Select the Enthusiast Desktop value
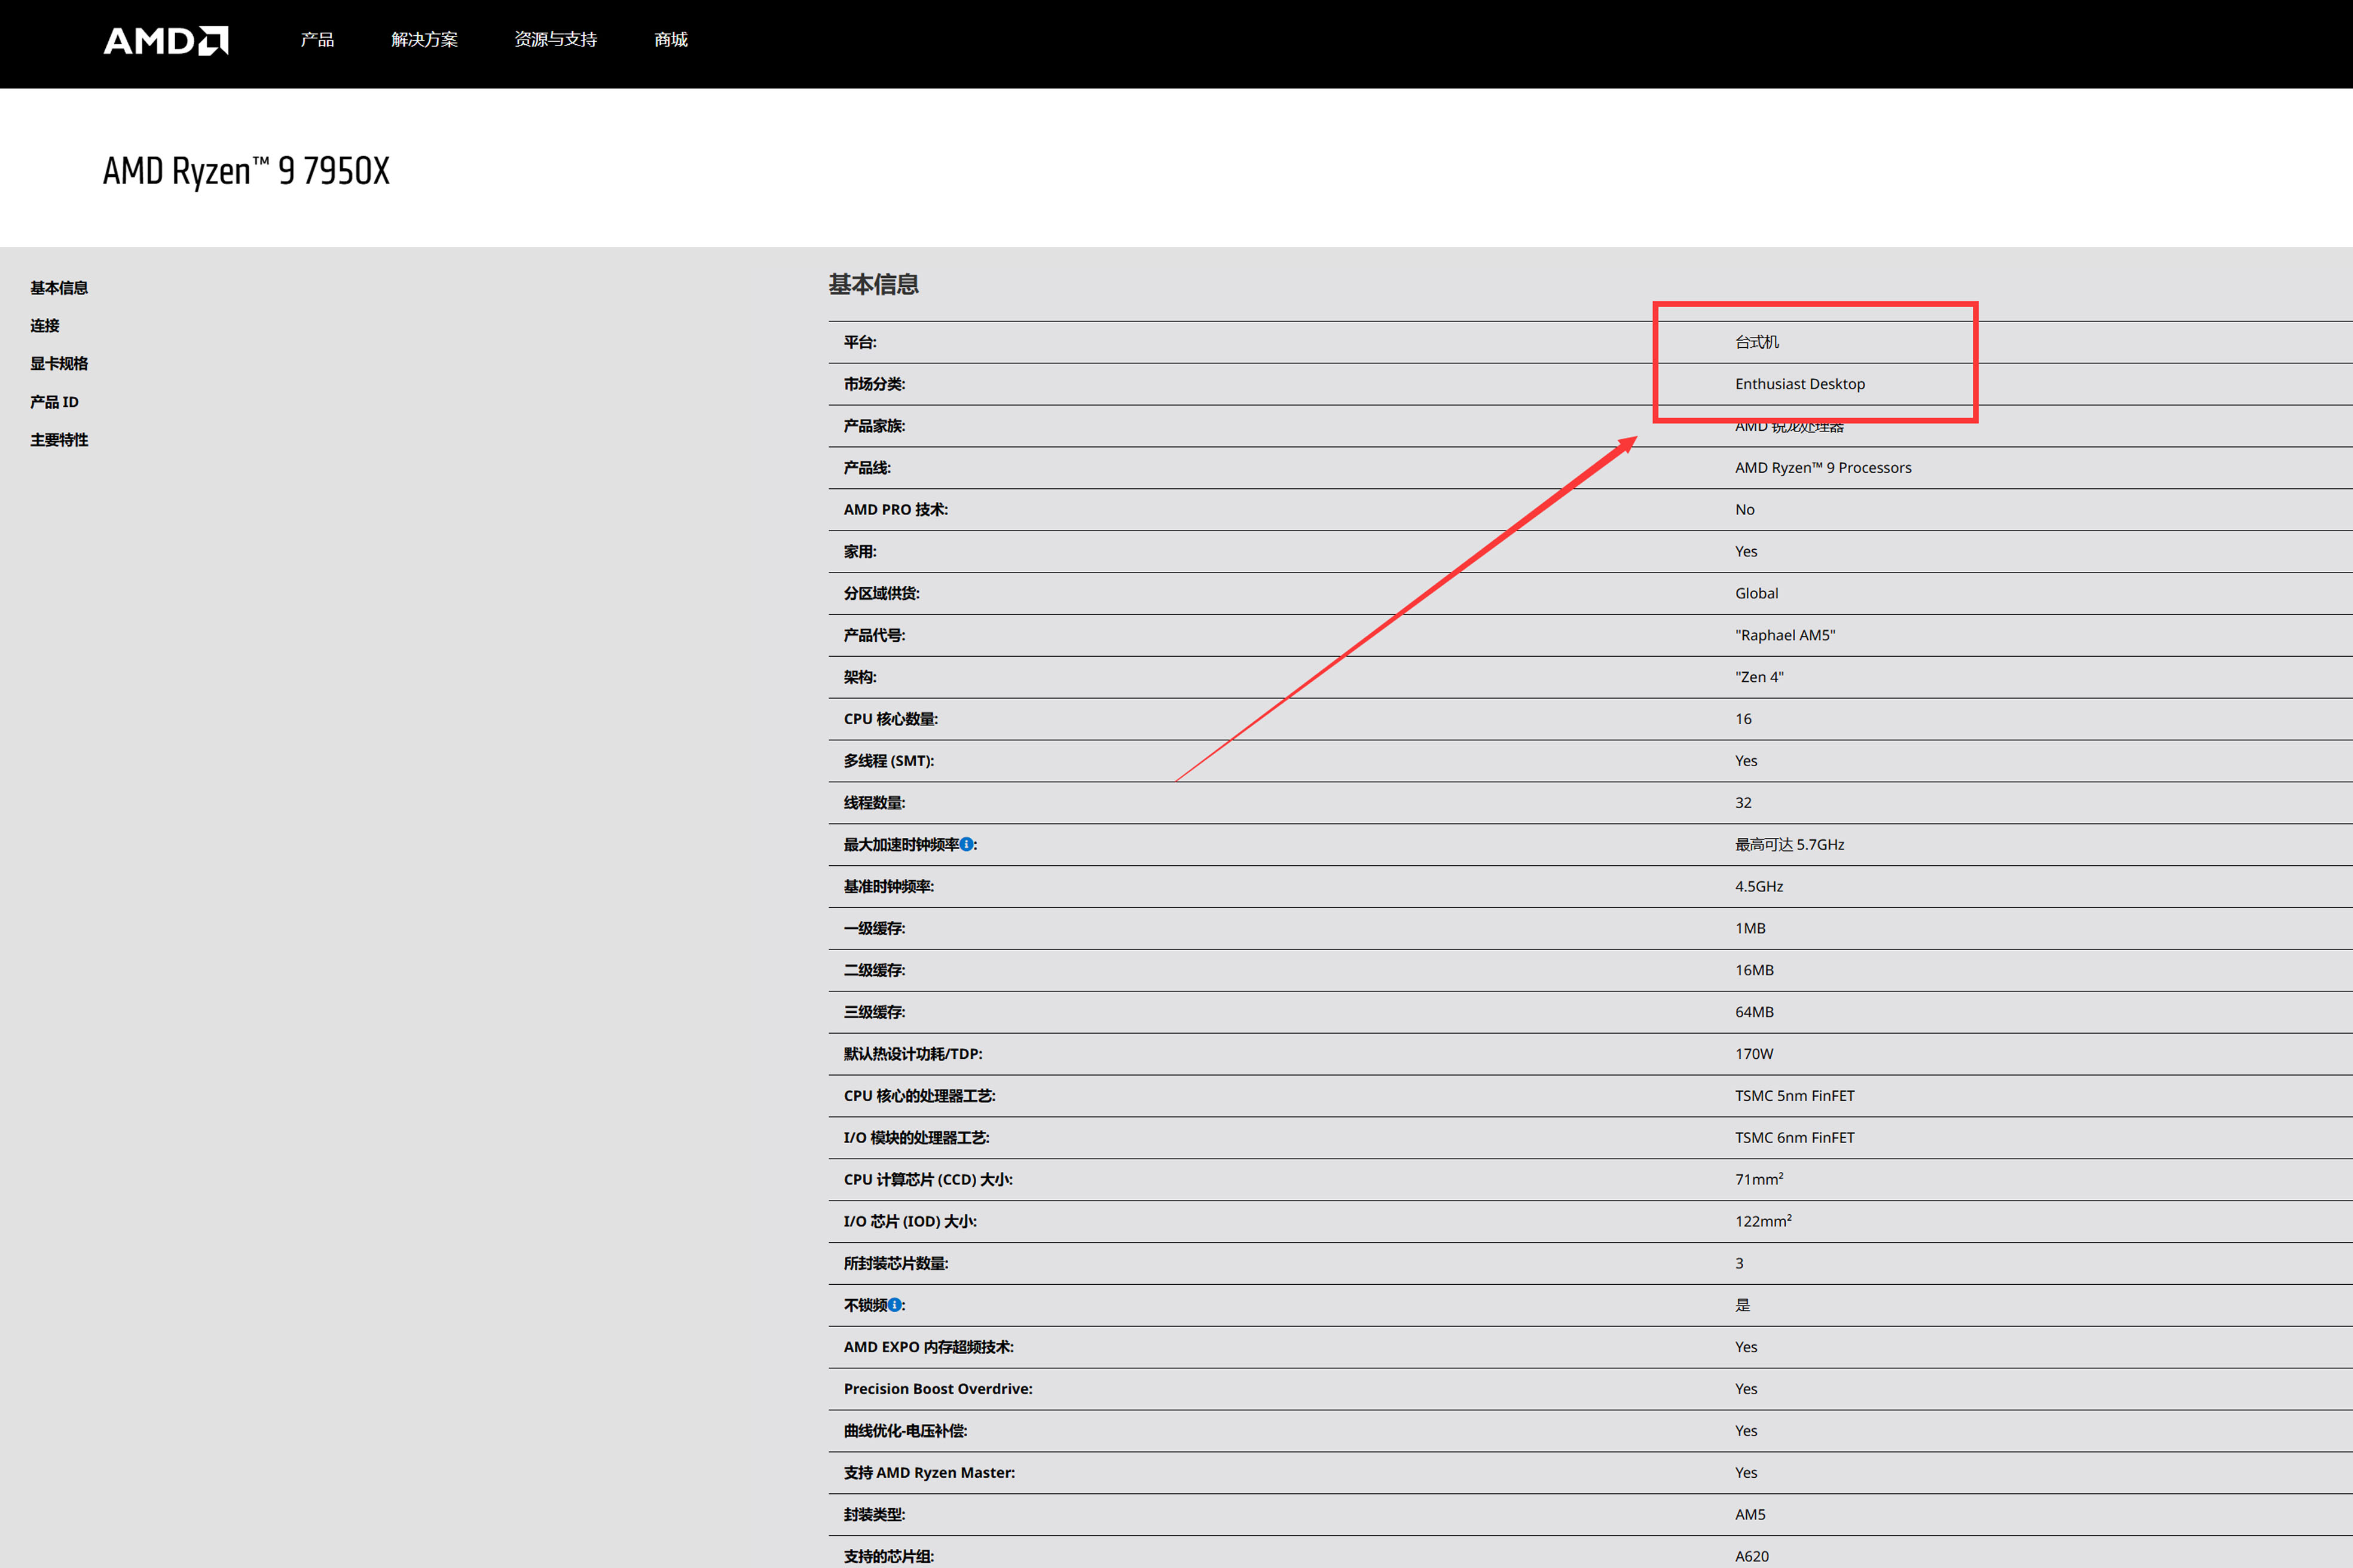This screenshot has width=2353, height=1568. point(1800,384)
